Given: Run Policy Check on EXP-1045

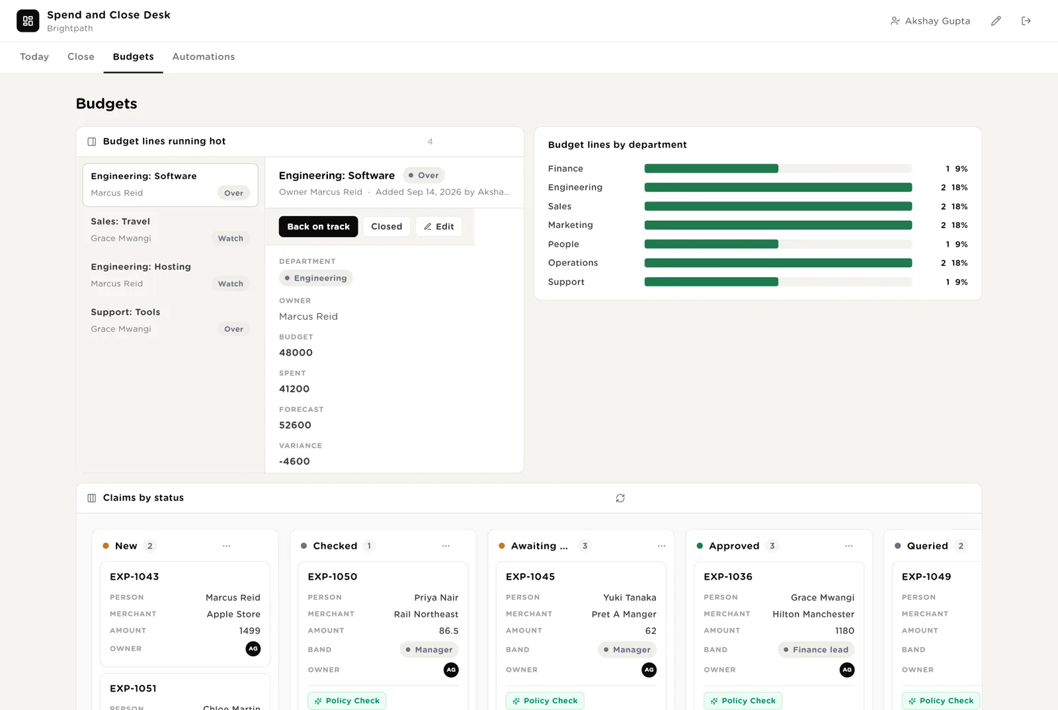Looking at the screenshot, I should (545, 701).
